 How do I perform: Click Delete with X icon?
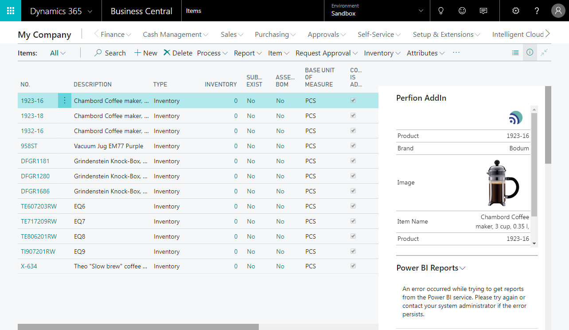coord(178,53)
